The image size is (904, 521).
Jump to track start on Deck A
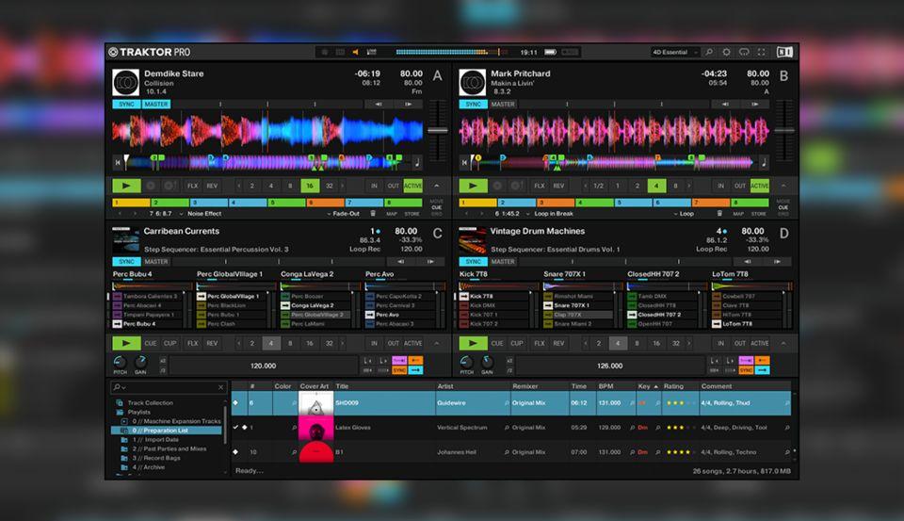[118, 163]
